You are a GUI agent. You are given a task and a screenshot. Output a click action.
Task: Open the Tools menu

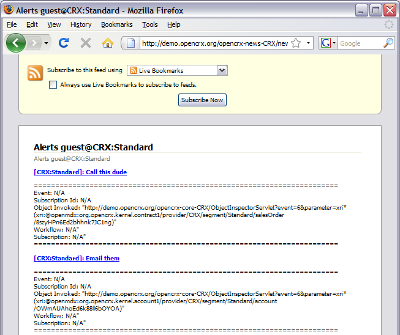click(x=149, y=24)
